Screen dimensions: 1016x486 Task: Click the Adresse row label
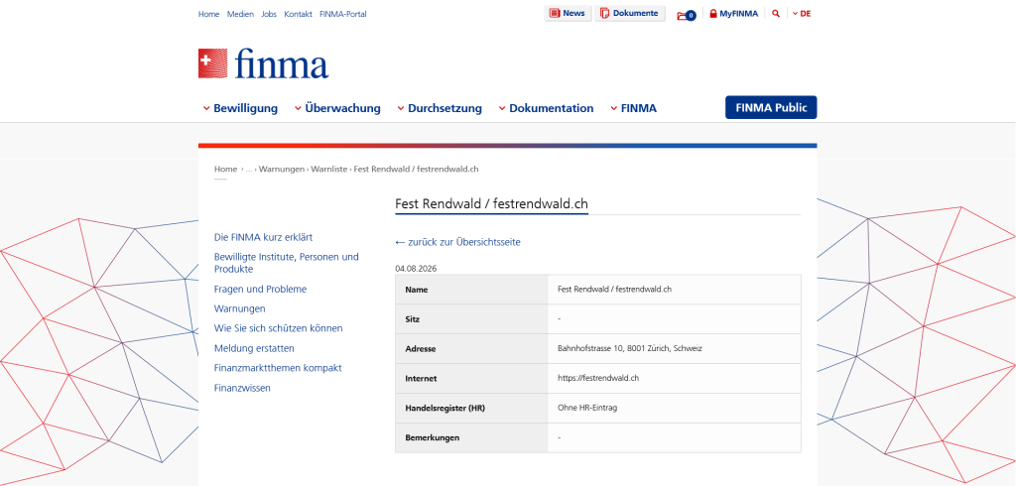[421, 349]
